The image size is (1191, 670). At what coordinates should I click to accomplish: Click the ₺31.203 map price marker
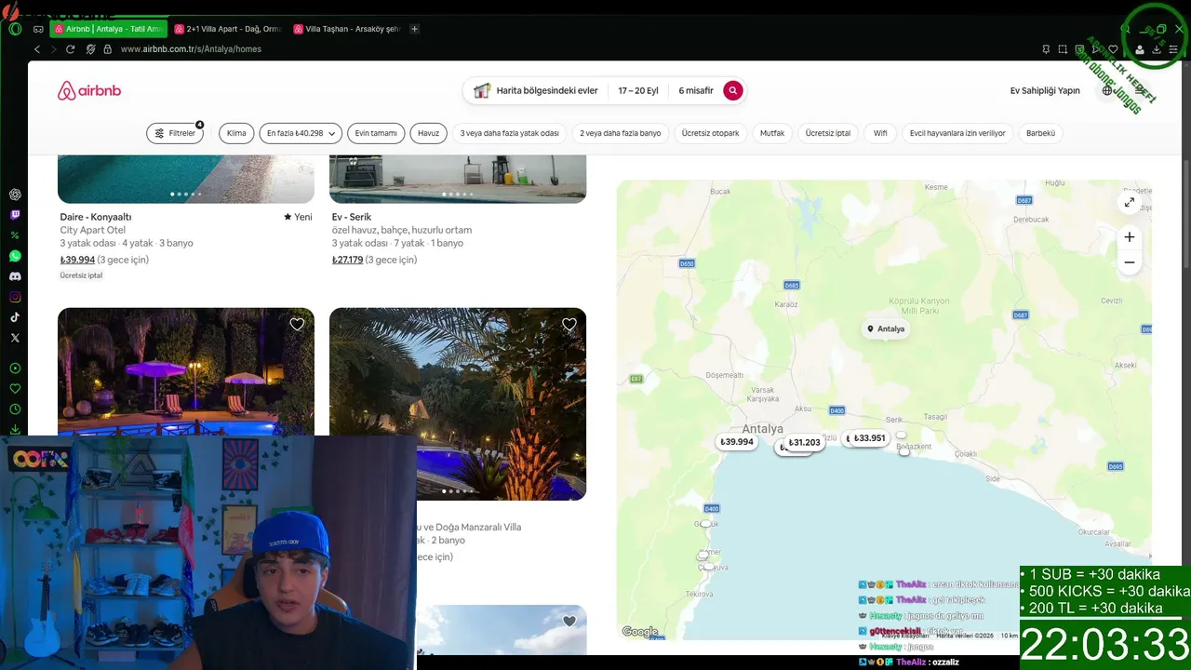(804, 443)
